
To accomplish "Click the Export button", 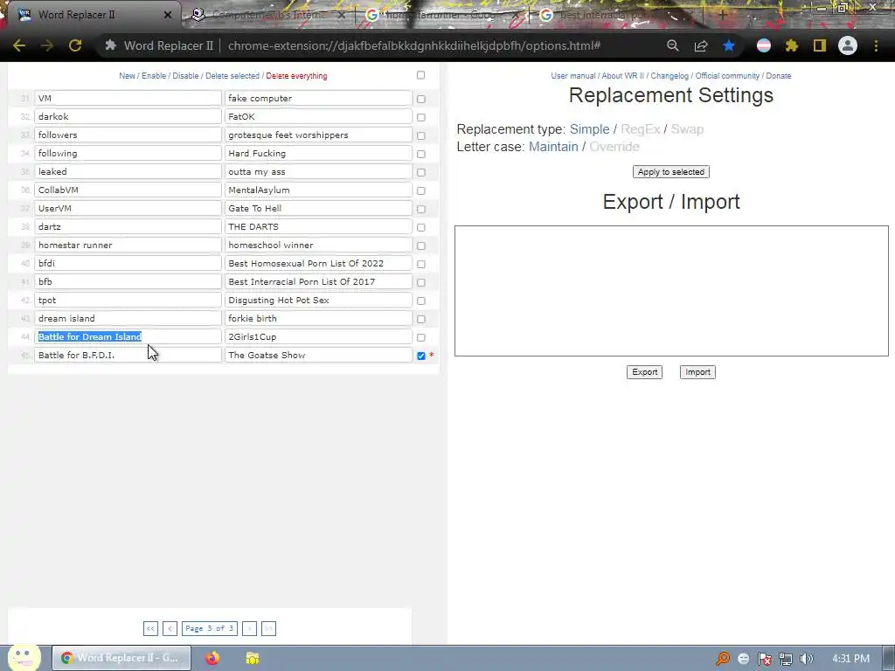I will (644, 372).
